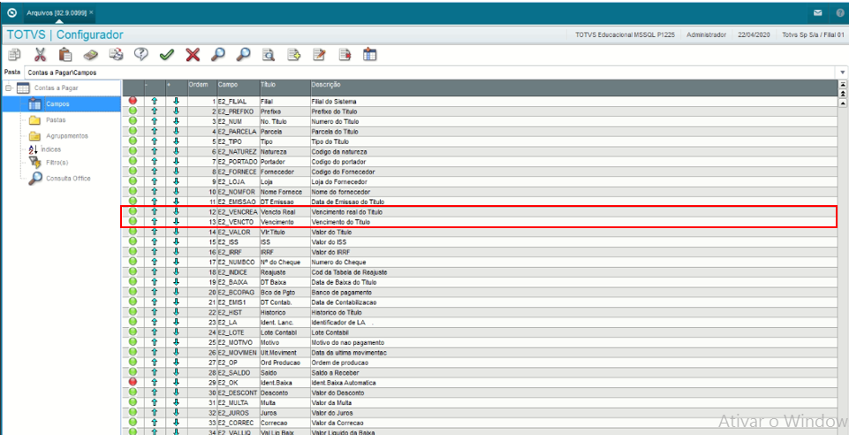The height and width of the screenshot is (435, 849).
Task: Click the red status circle for E2_FILIAL
Action: click(x=133, y=101)
